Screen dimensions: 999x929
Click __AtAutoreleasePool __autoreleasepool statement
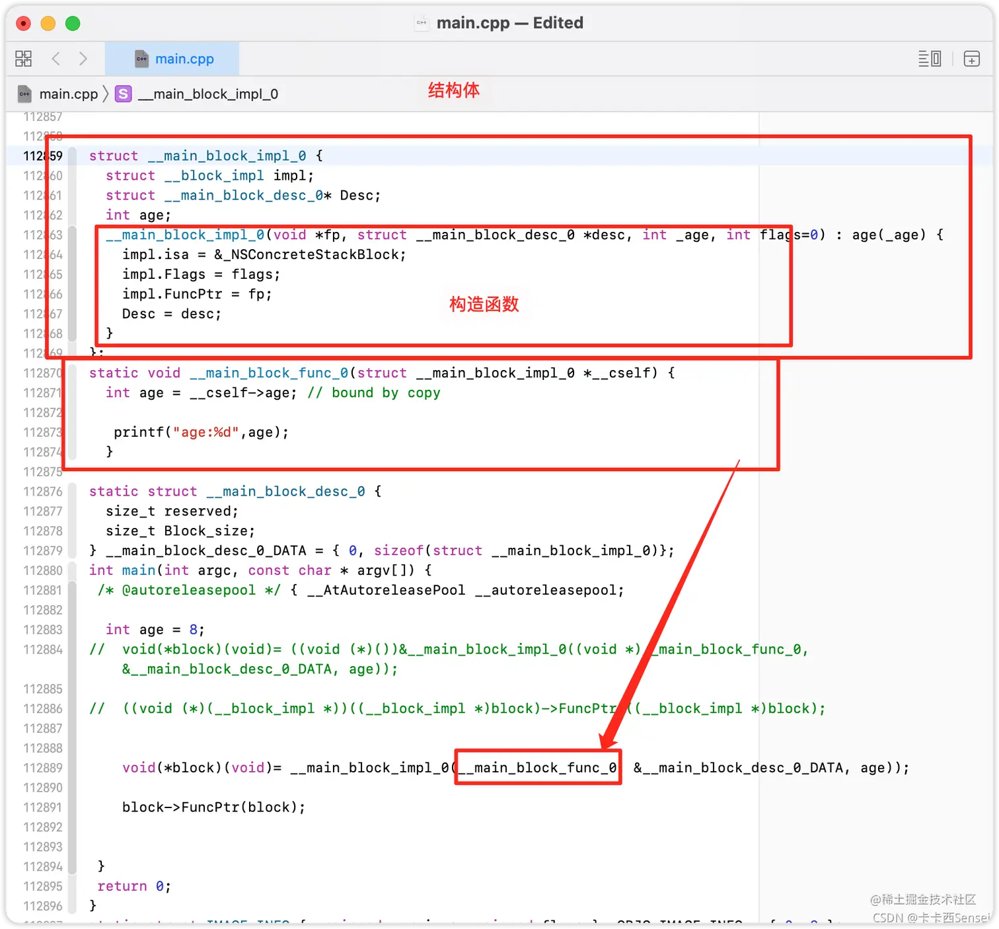[465, 590]
